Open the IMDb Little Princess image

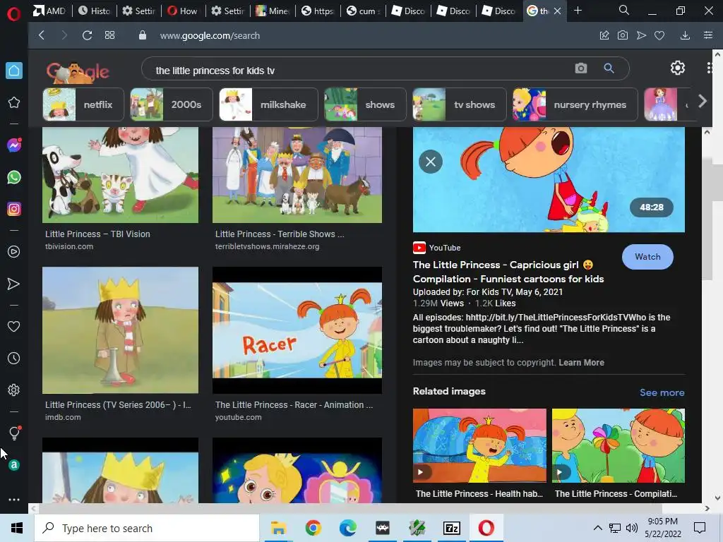click(x=120, y=330)
